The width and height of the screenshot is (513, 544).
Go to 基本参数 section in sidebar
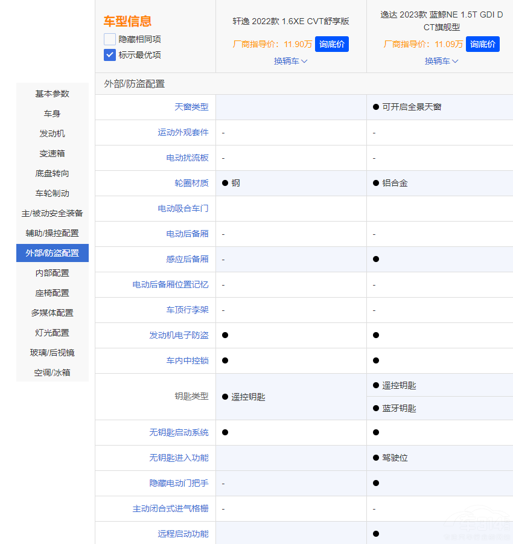coord(53,94)
